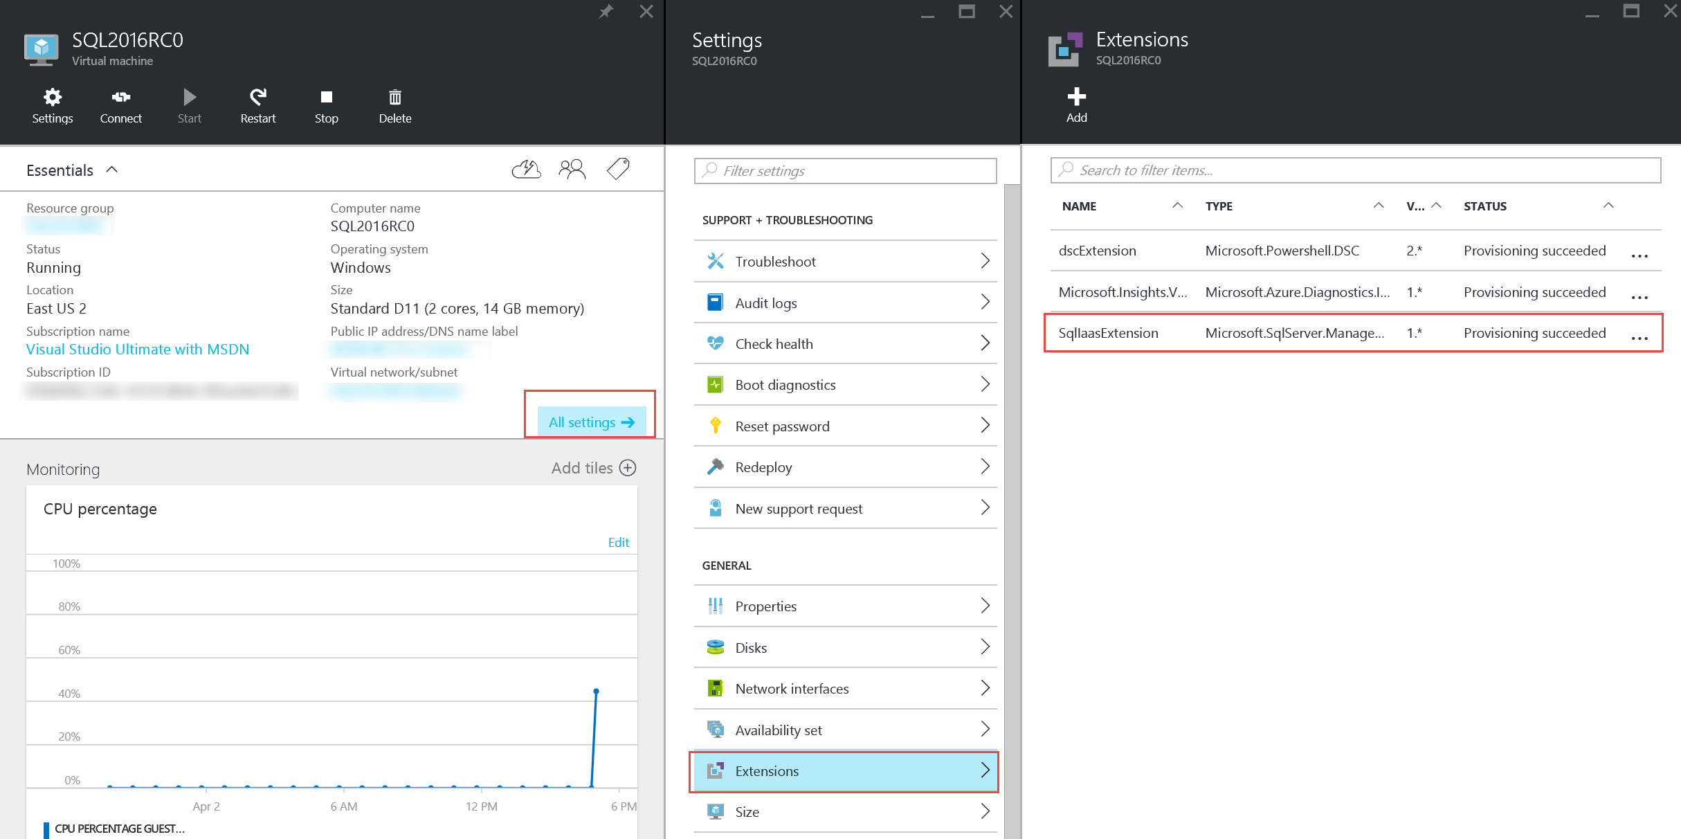The height and width of the screenshot is (839, 1681).
Task: Open users access icon in Essentials
Action: pos(572,169)
